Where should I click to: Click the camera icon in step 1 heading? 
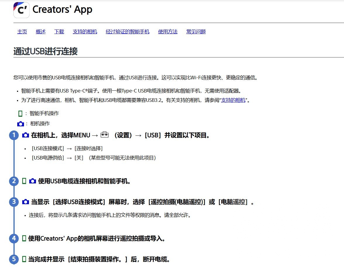point(26,135)
